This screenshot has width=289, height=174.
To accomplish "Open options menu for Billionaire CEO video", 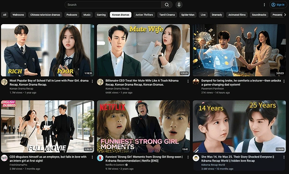I will 188,81.
